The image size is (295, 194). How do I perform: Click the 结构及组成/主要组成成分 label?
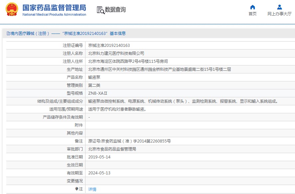(x=60, y=101)
